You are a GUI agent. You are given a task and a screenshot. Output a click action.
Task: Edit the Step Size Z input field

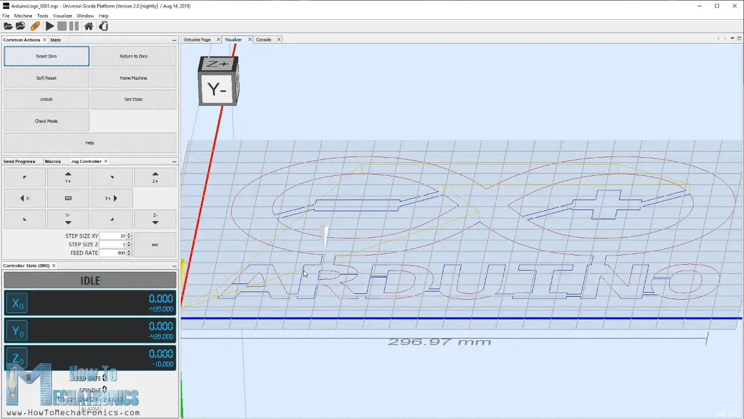(x=116, y=244)
